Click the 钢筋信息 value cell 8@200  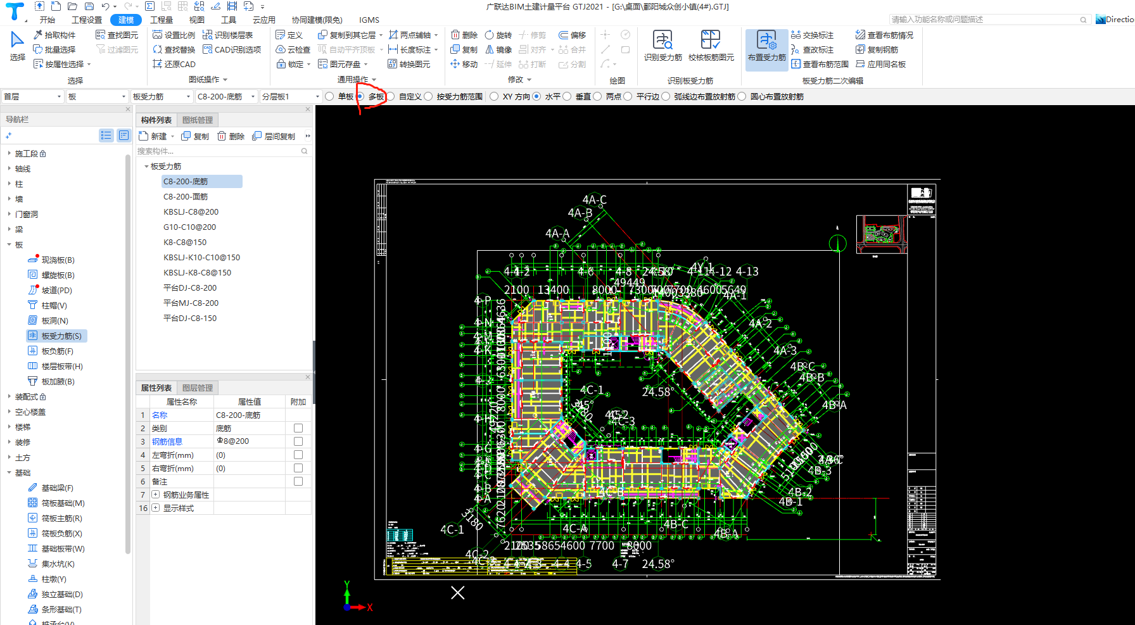point(250,441)
